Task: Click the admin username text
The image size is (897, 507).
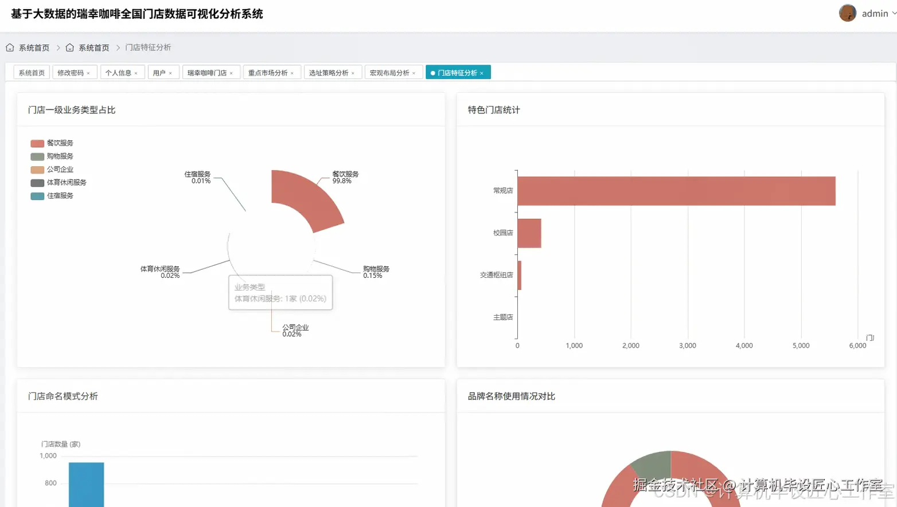Action: coord(875,13)
